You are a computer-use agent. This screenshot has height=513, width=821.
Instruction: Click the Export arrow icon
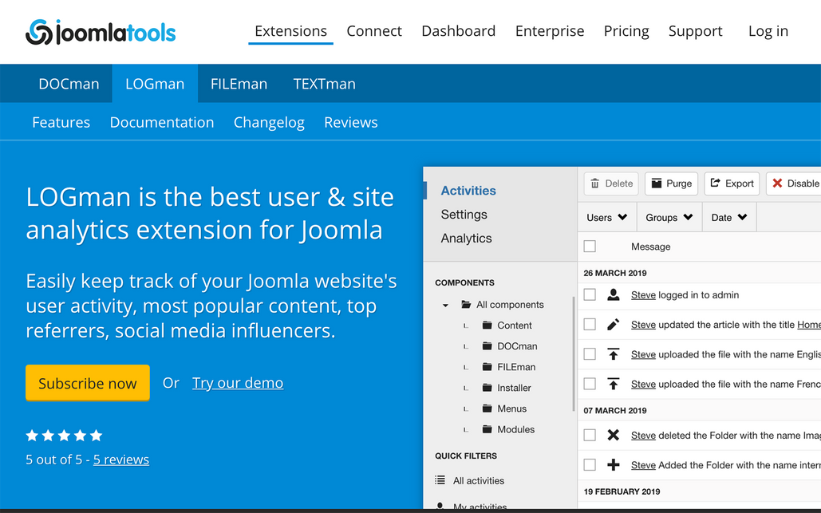click(x=715, y=183)
